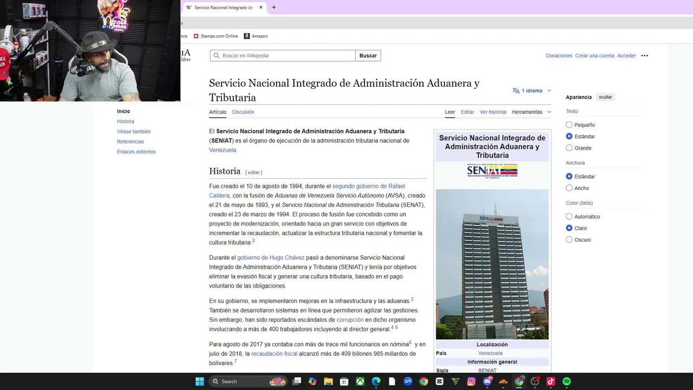Select Automático color mode
The image size is (693, 390).
pyautogui.click(x=569, y=217)
